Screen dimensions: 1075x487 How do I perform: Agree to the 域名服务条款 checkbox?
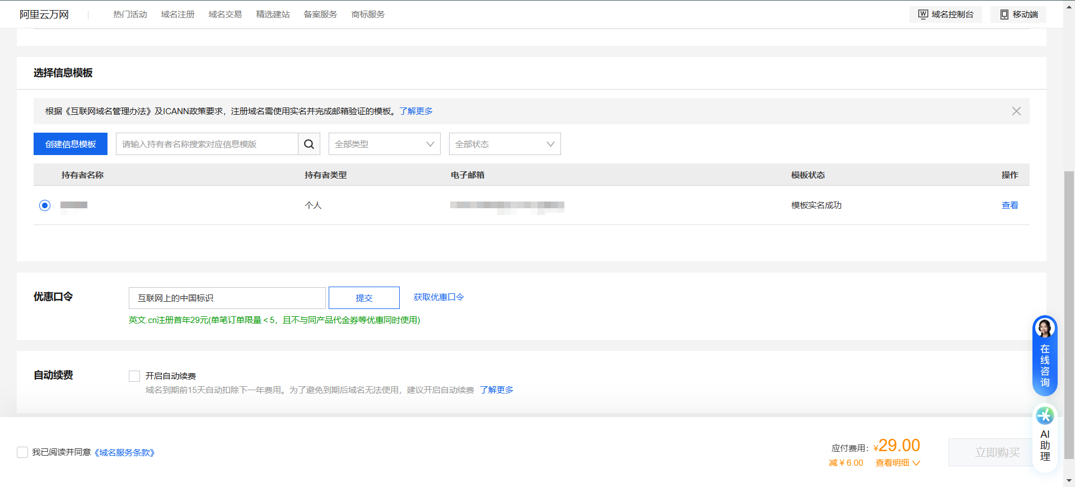tap(22, 452)
